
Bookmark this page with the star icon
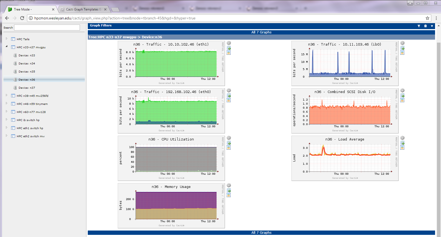coord(427,18)
